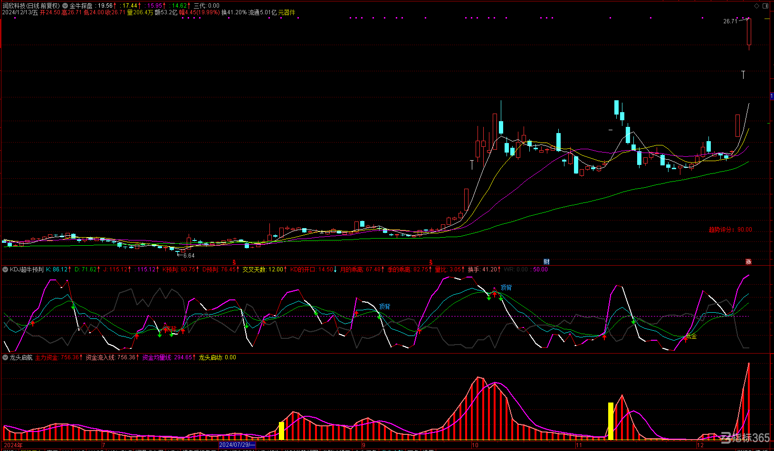Click the 开24.50 open price value
The image size is (774, 451).
[50, 12]
